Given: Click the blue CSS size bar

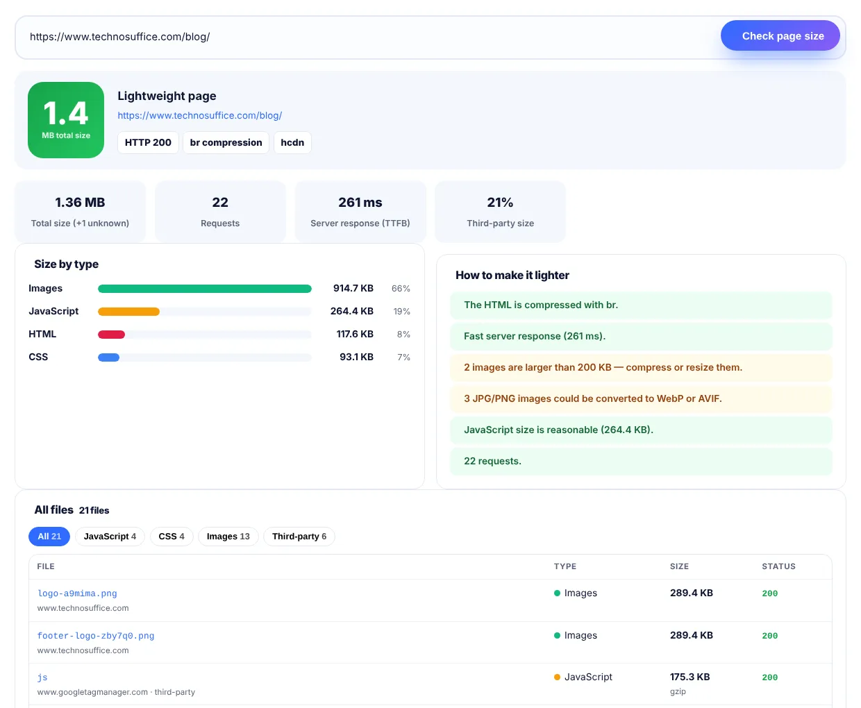Looking at the screenshot, I should pos(108,357).
